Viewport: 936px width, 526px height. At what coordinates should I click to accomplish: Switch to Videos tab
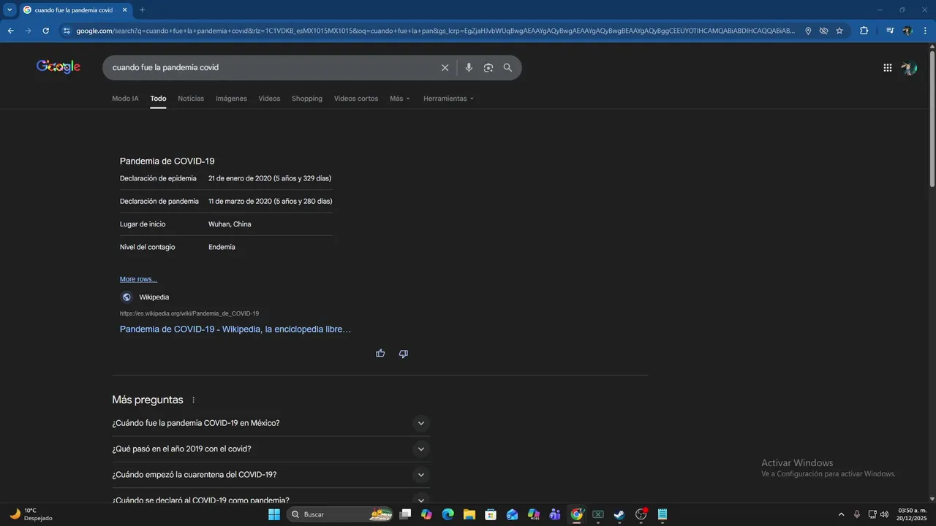269,99
